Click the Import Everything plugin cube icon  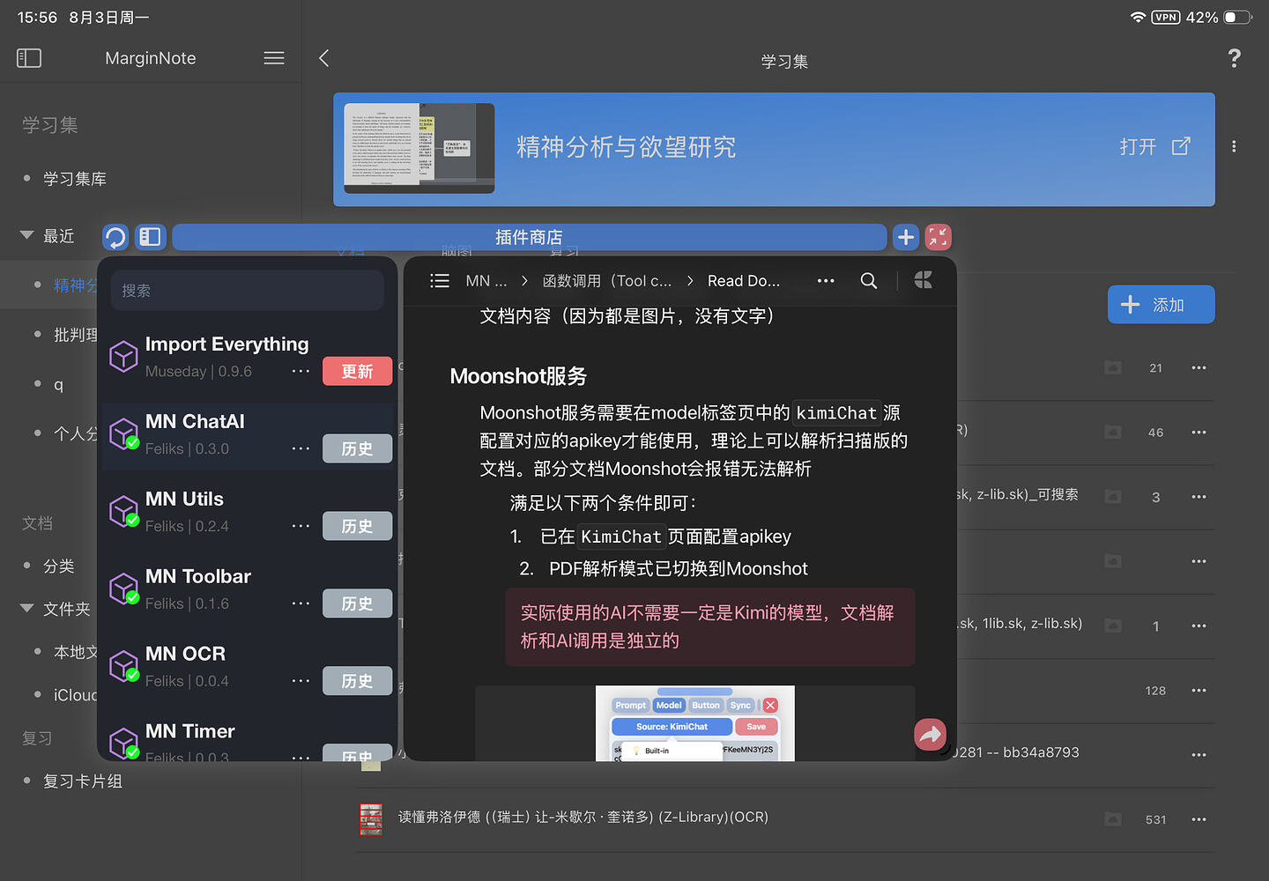click(x=123, y=356)
